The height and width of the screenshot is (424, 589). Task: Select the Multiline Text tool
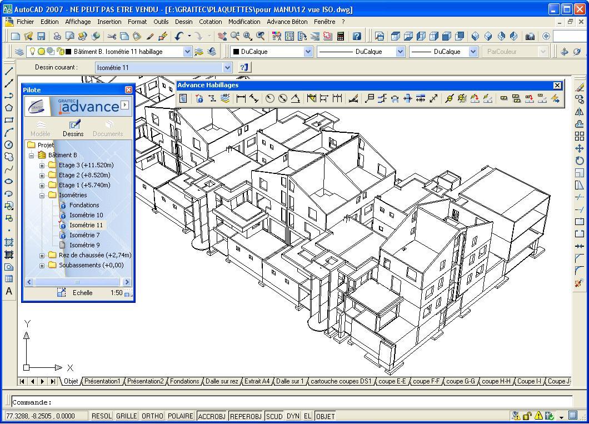9,291
